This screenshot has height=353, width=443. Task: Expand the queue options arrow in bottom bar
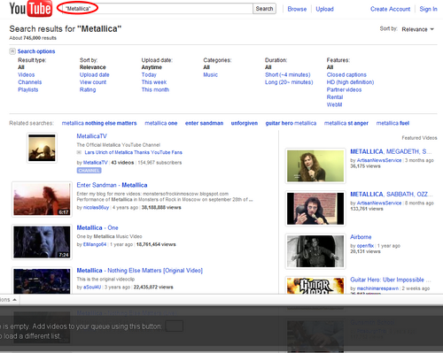[x=14, y=300]
